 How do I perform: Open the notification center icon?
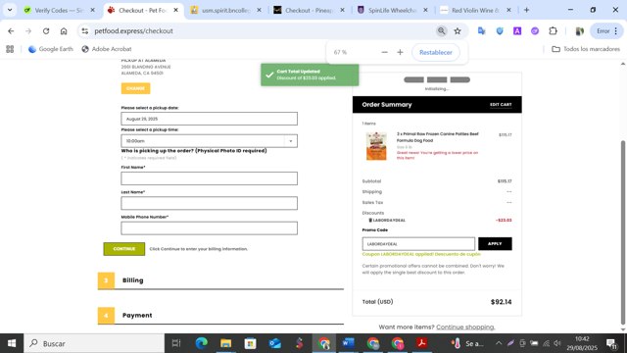pyautogui.click(x=611, y=343)
